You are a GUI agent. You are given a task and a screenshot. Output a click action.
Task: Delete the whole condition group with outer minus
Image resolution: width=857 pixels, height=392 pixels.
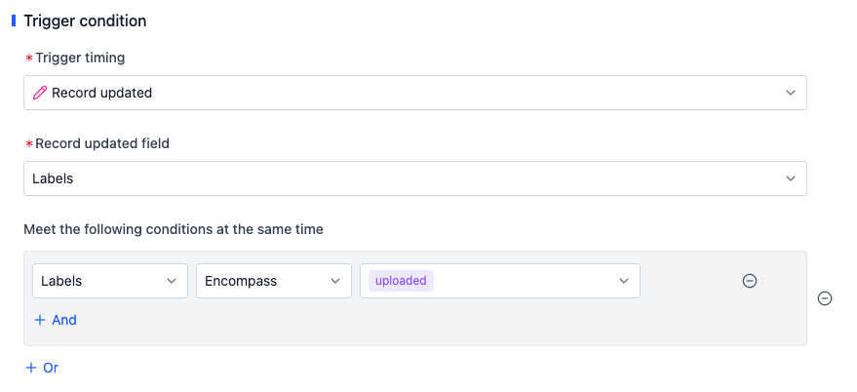[824, 298]
